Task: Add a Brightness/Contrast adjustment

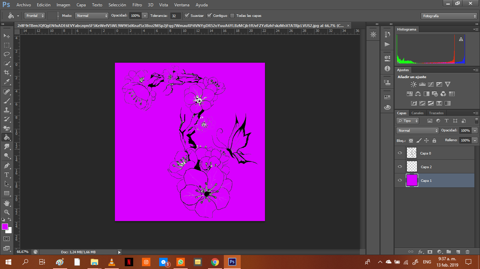Action: click(414, 84)
